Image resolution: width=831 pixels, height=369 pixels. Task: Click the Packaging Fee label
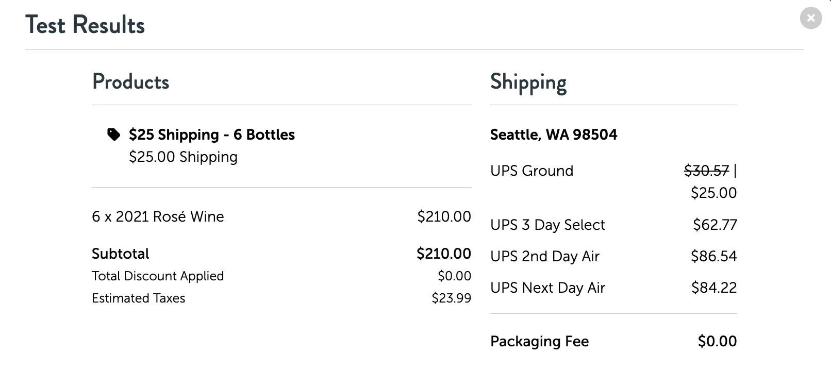(x=539, y=341)
